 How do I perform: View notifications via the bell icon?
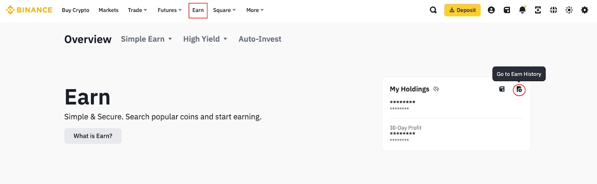[522, 10]
